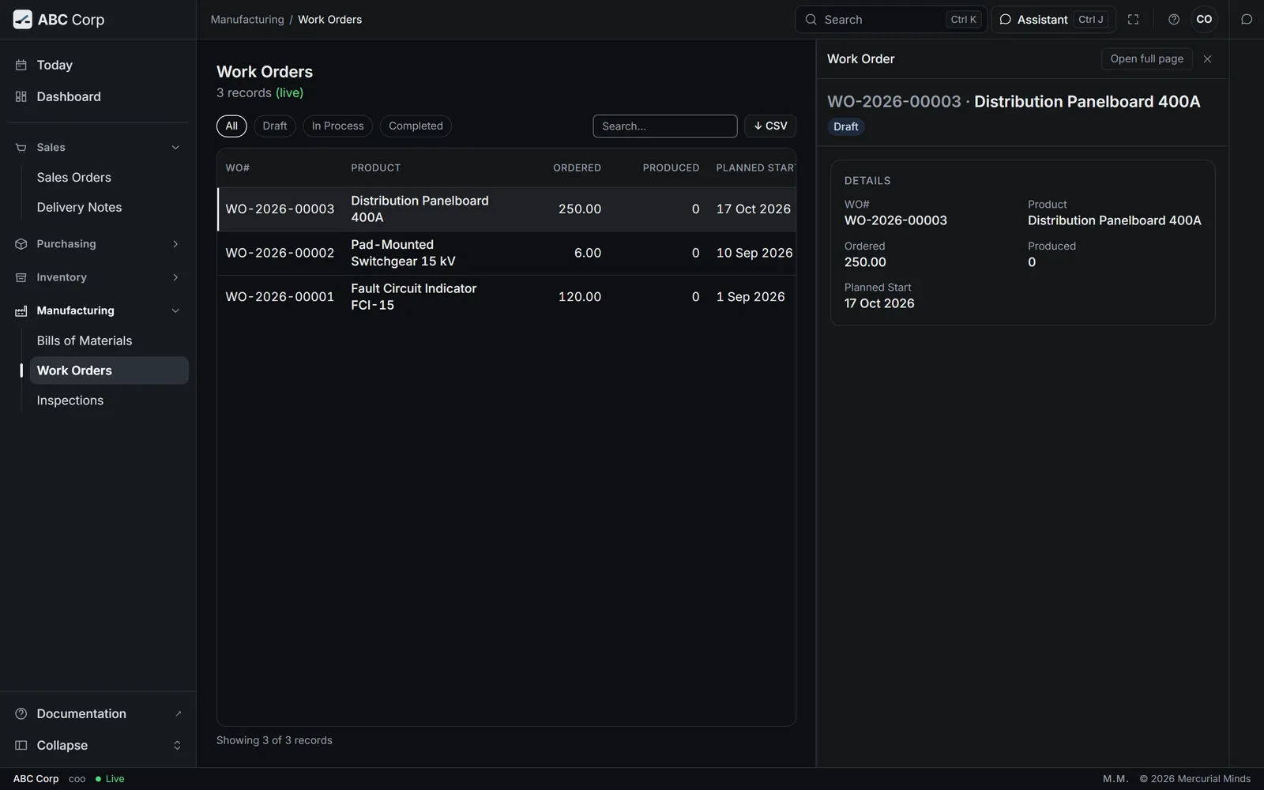
Task: Click the Documentation help icon in sidebar
Action: tap(21, 713)
